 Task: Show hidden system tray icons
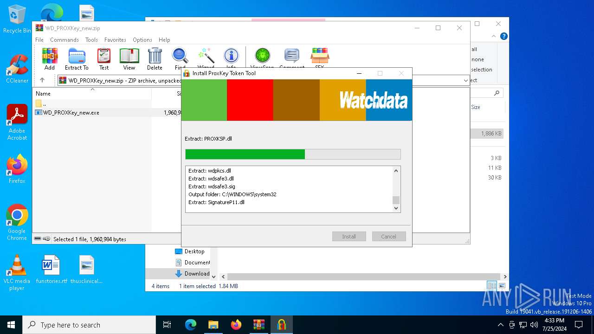[x=500, y=325]
